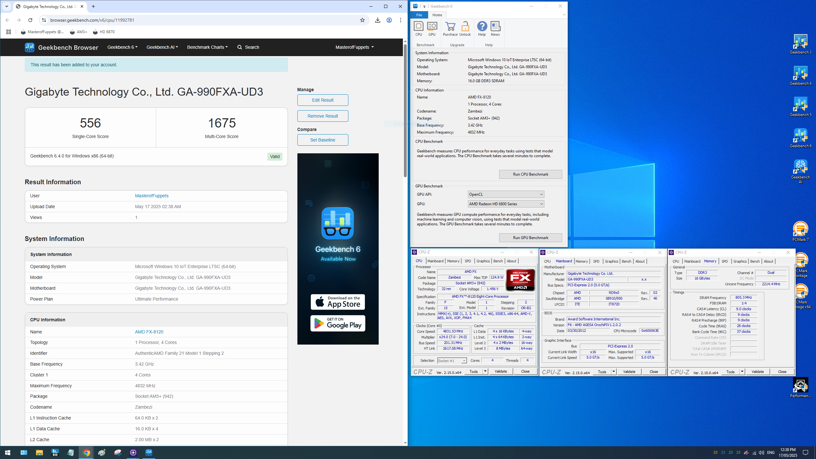Click the Geekbench Browser logo

pyautogui.click(x=62, y=47)
